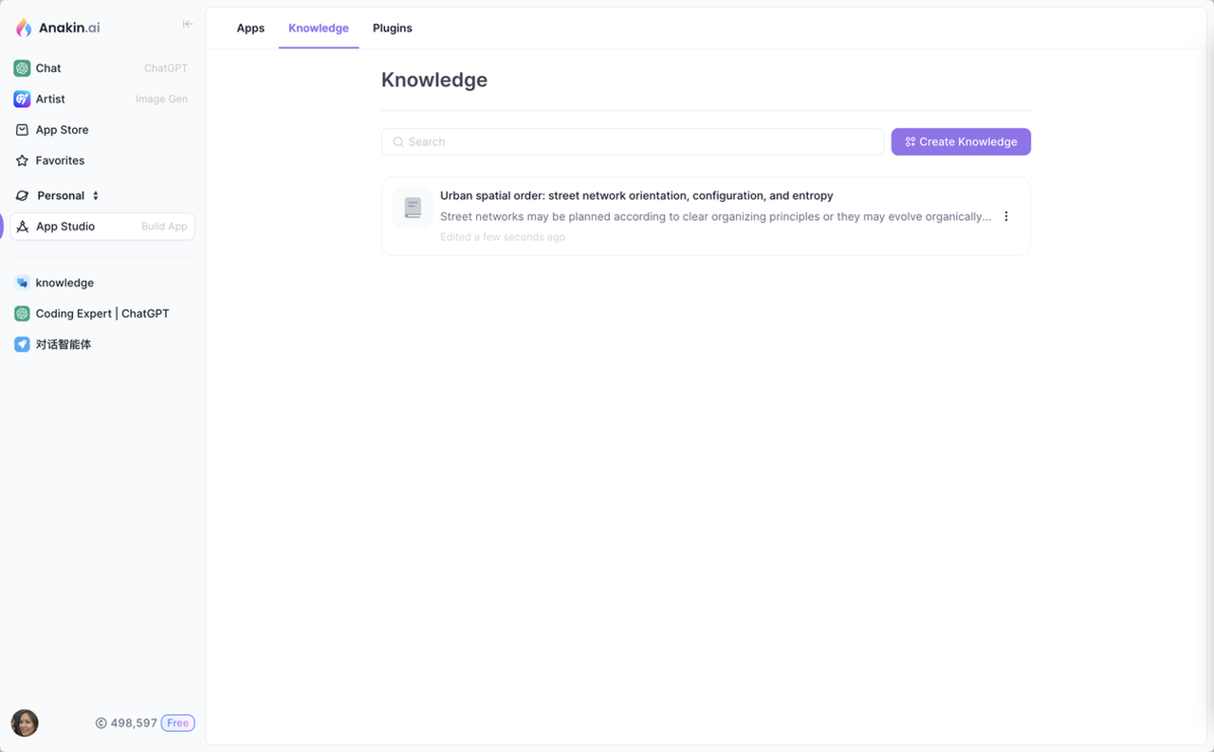The height and width of the screenshot is (752, 1214).
Task: Click the Artist icon in sidebar
Action: tap(22, 99)
